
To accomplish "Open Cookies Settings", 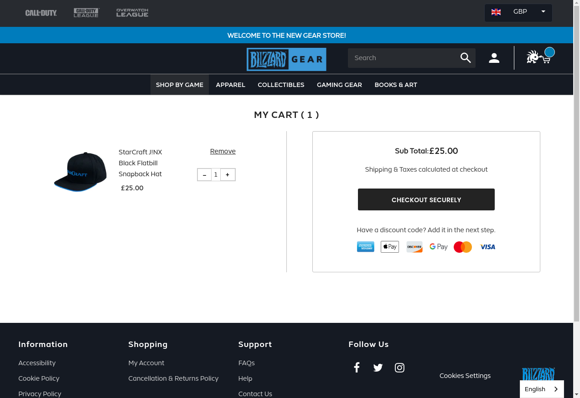I will (465, 376).
